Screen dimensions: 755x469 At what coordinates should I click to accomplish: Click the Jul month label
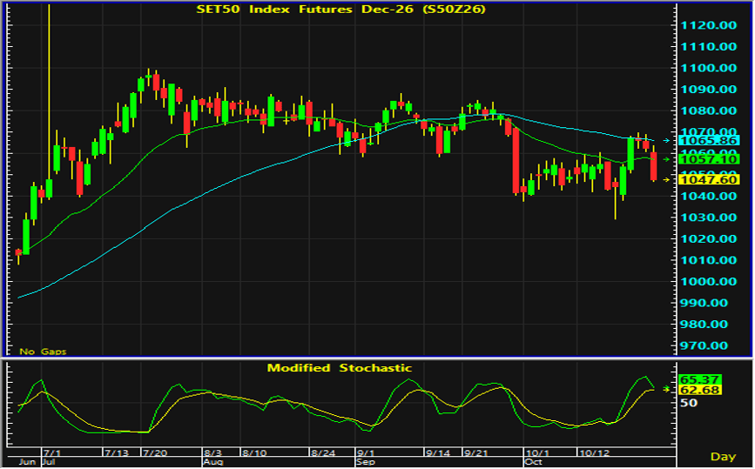[48, 462]
